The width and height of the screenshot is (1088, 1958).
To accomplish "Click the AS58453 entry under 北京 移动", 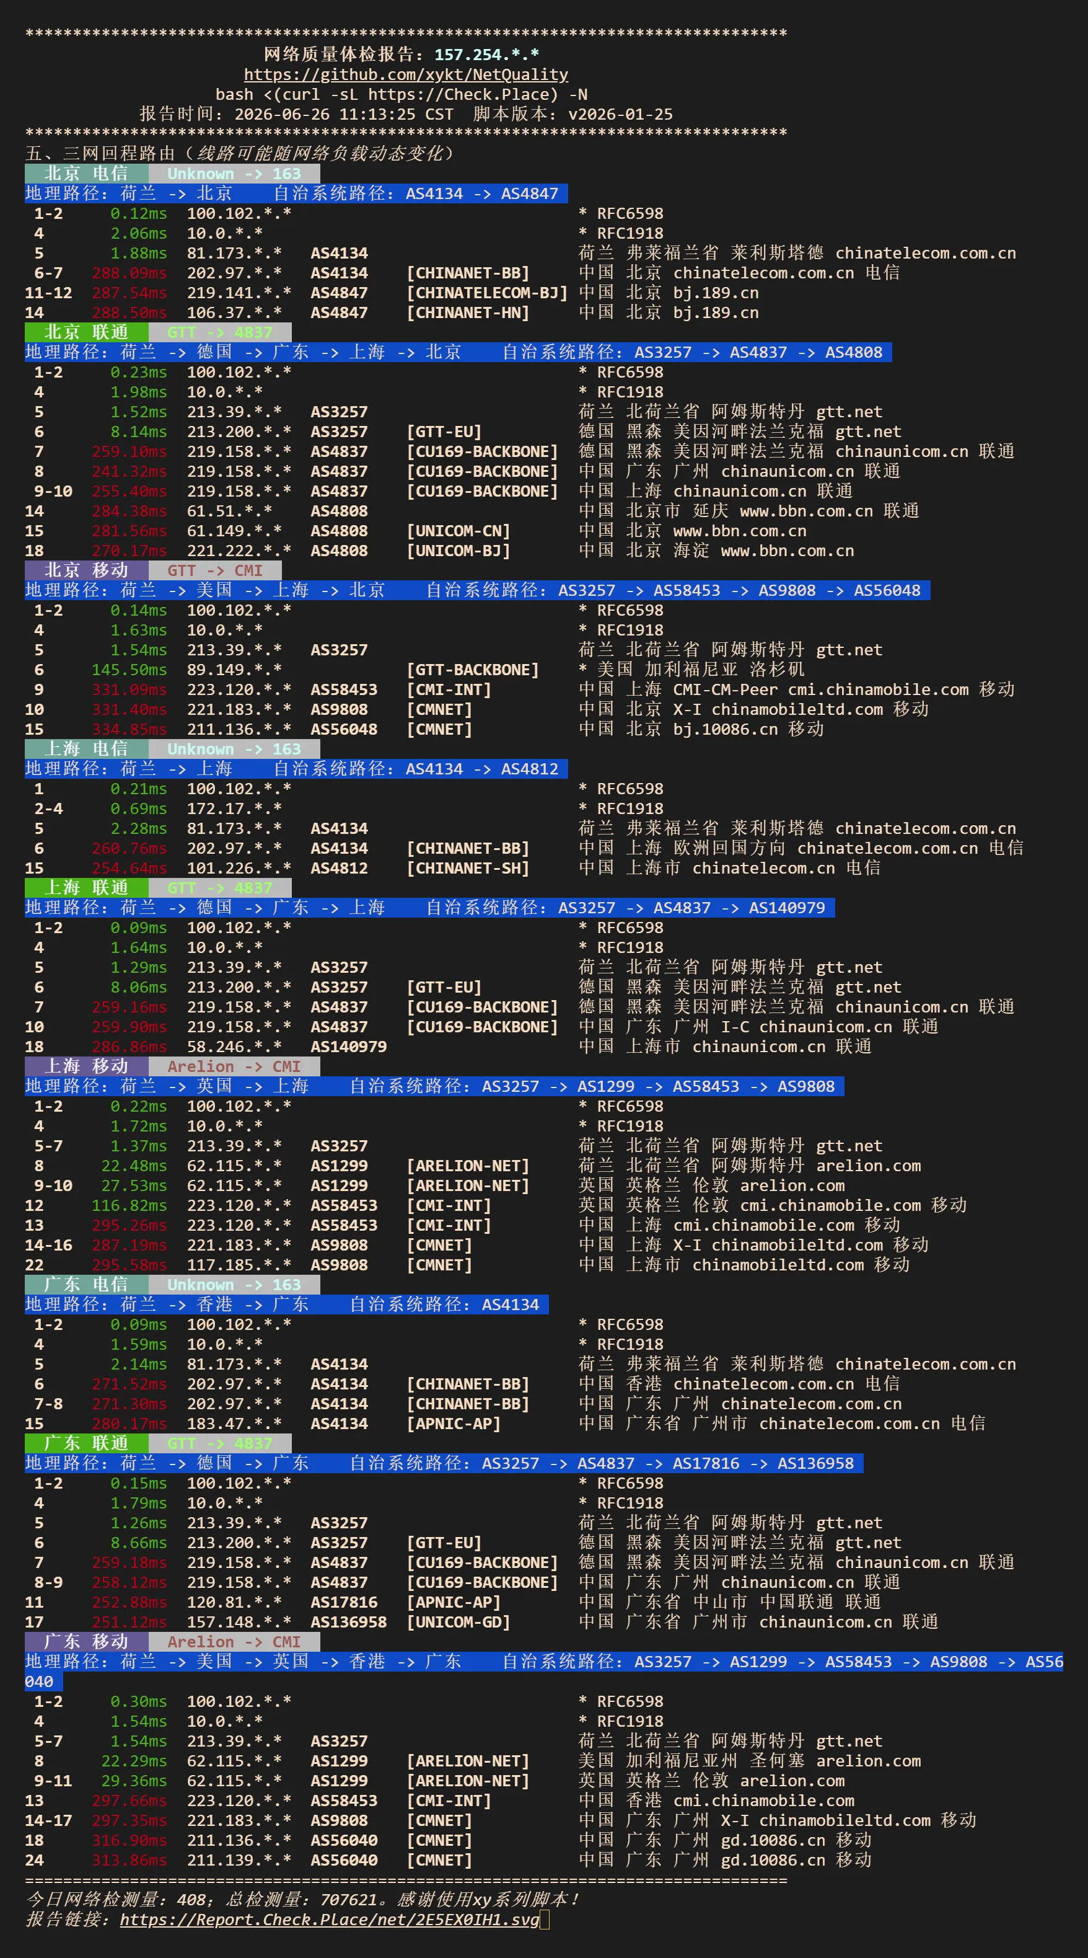I will tap(343, 689).
